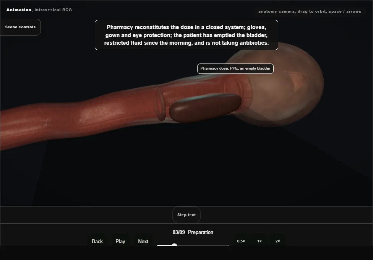Click the Pharmacy reconstitutes the dose caption box
Screen dimensions: 373x260
tap(186, 35)
